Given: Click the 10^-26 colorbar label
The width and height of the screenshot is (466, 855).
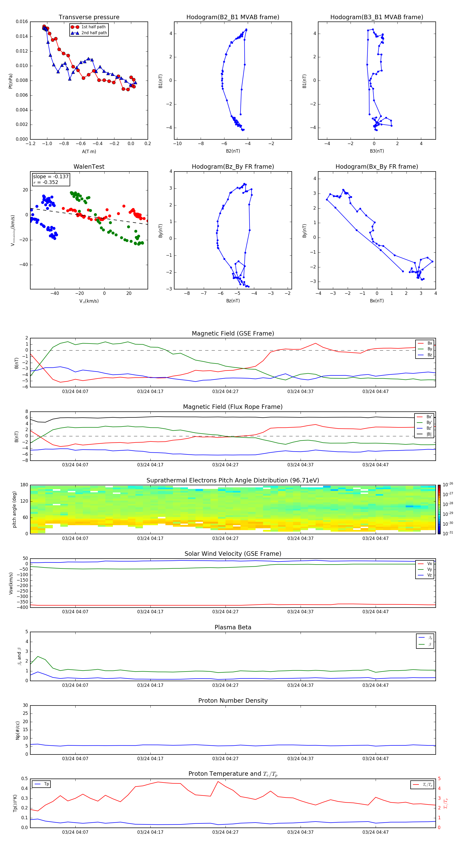Looking at the screenshot, I should click(x=448, y=484).
